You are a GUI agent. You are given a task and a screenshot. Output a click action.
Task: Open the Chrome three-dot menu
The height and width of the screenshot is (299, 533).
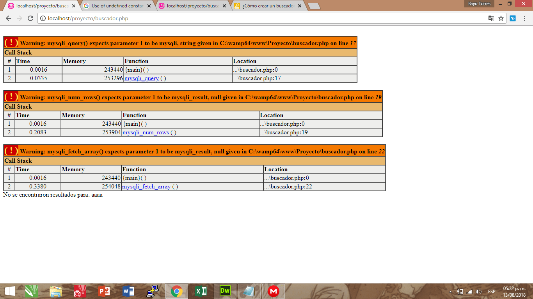(525, 18)
